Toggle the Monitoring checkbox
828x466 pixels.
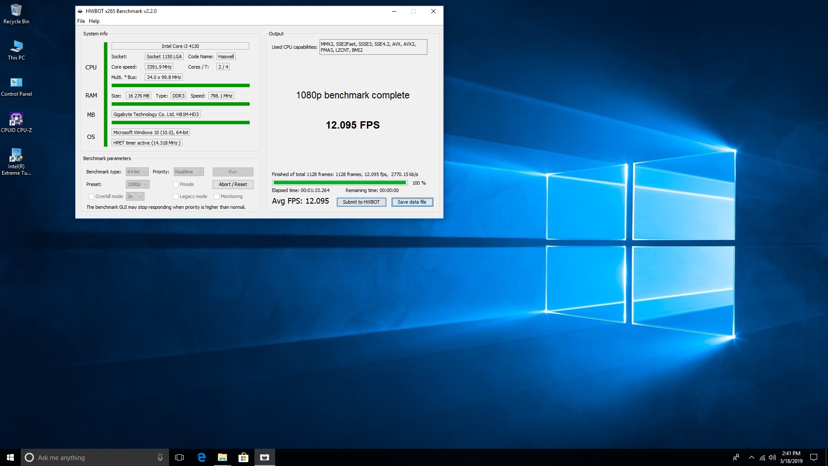click(x=216, y=196)
